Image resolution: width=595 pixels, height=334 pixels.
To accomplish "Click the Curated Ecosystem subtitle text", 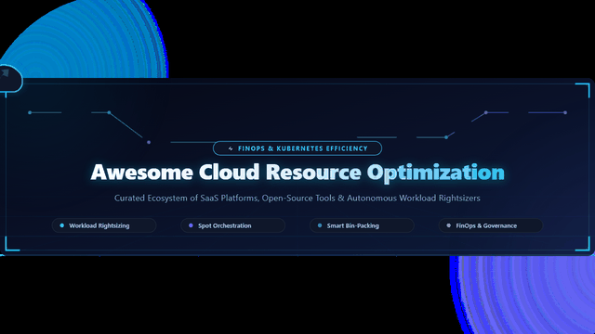I will pos(297,198).
